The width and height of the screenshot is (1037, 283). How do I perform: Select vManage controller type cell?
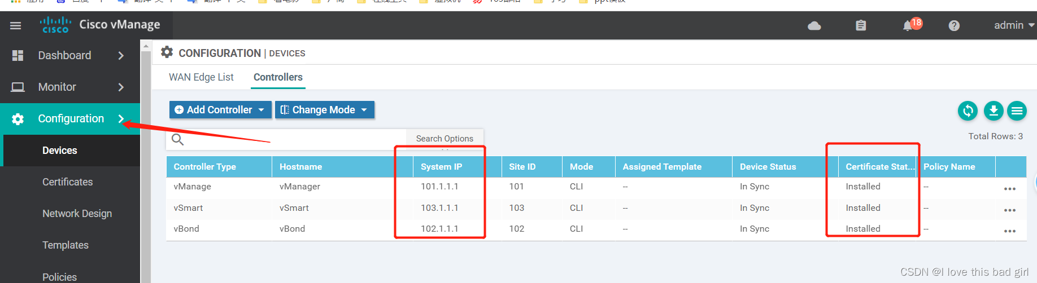193,187
